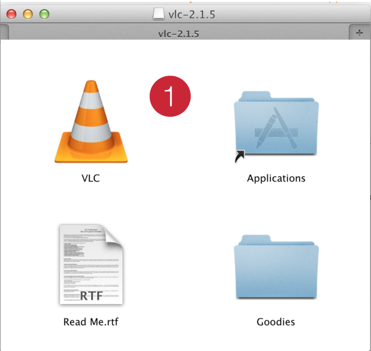Click the "VLC" label text
Image resolution: width=371 pixels, height=351 pixels.
click(91, 178)
